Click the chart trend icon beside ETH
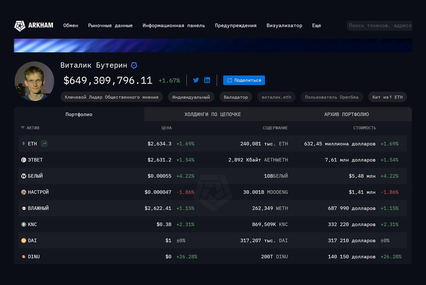 (44, 144)
